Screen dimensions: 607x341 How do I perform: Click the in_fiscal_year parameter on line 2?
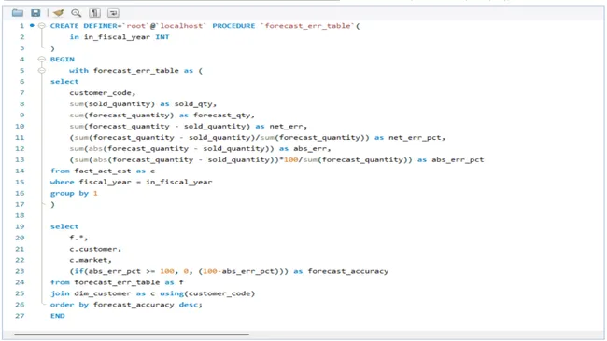117,37
